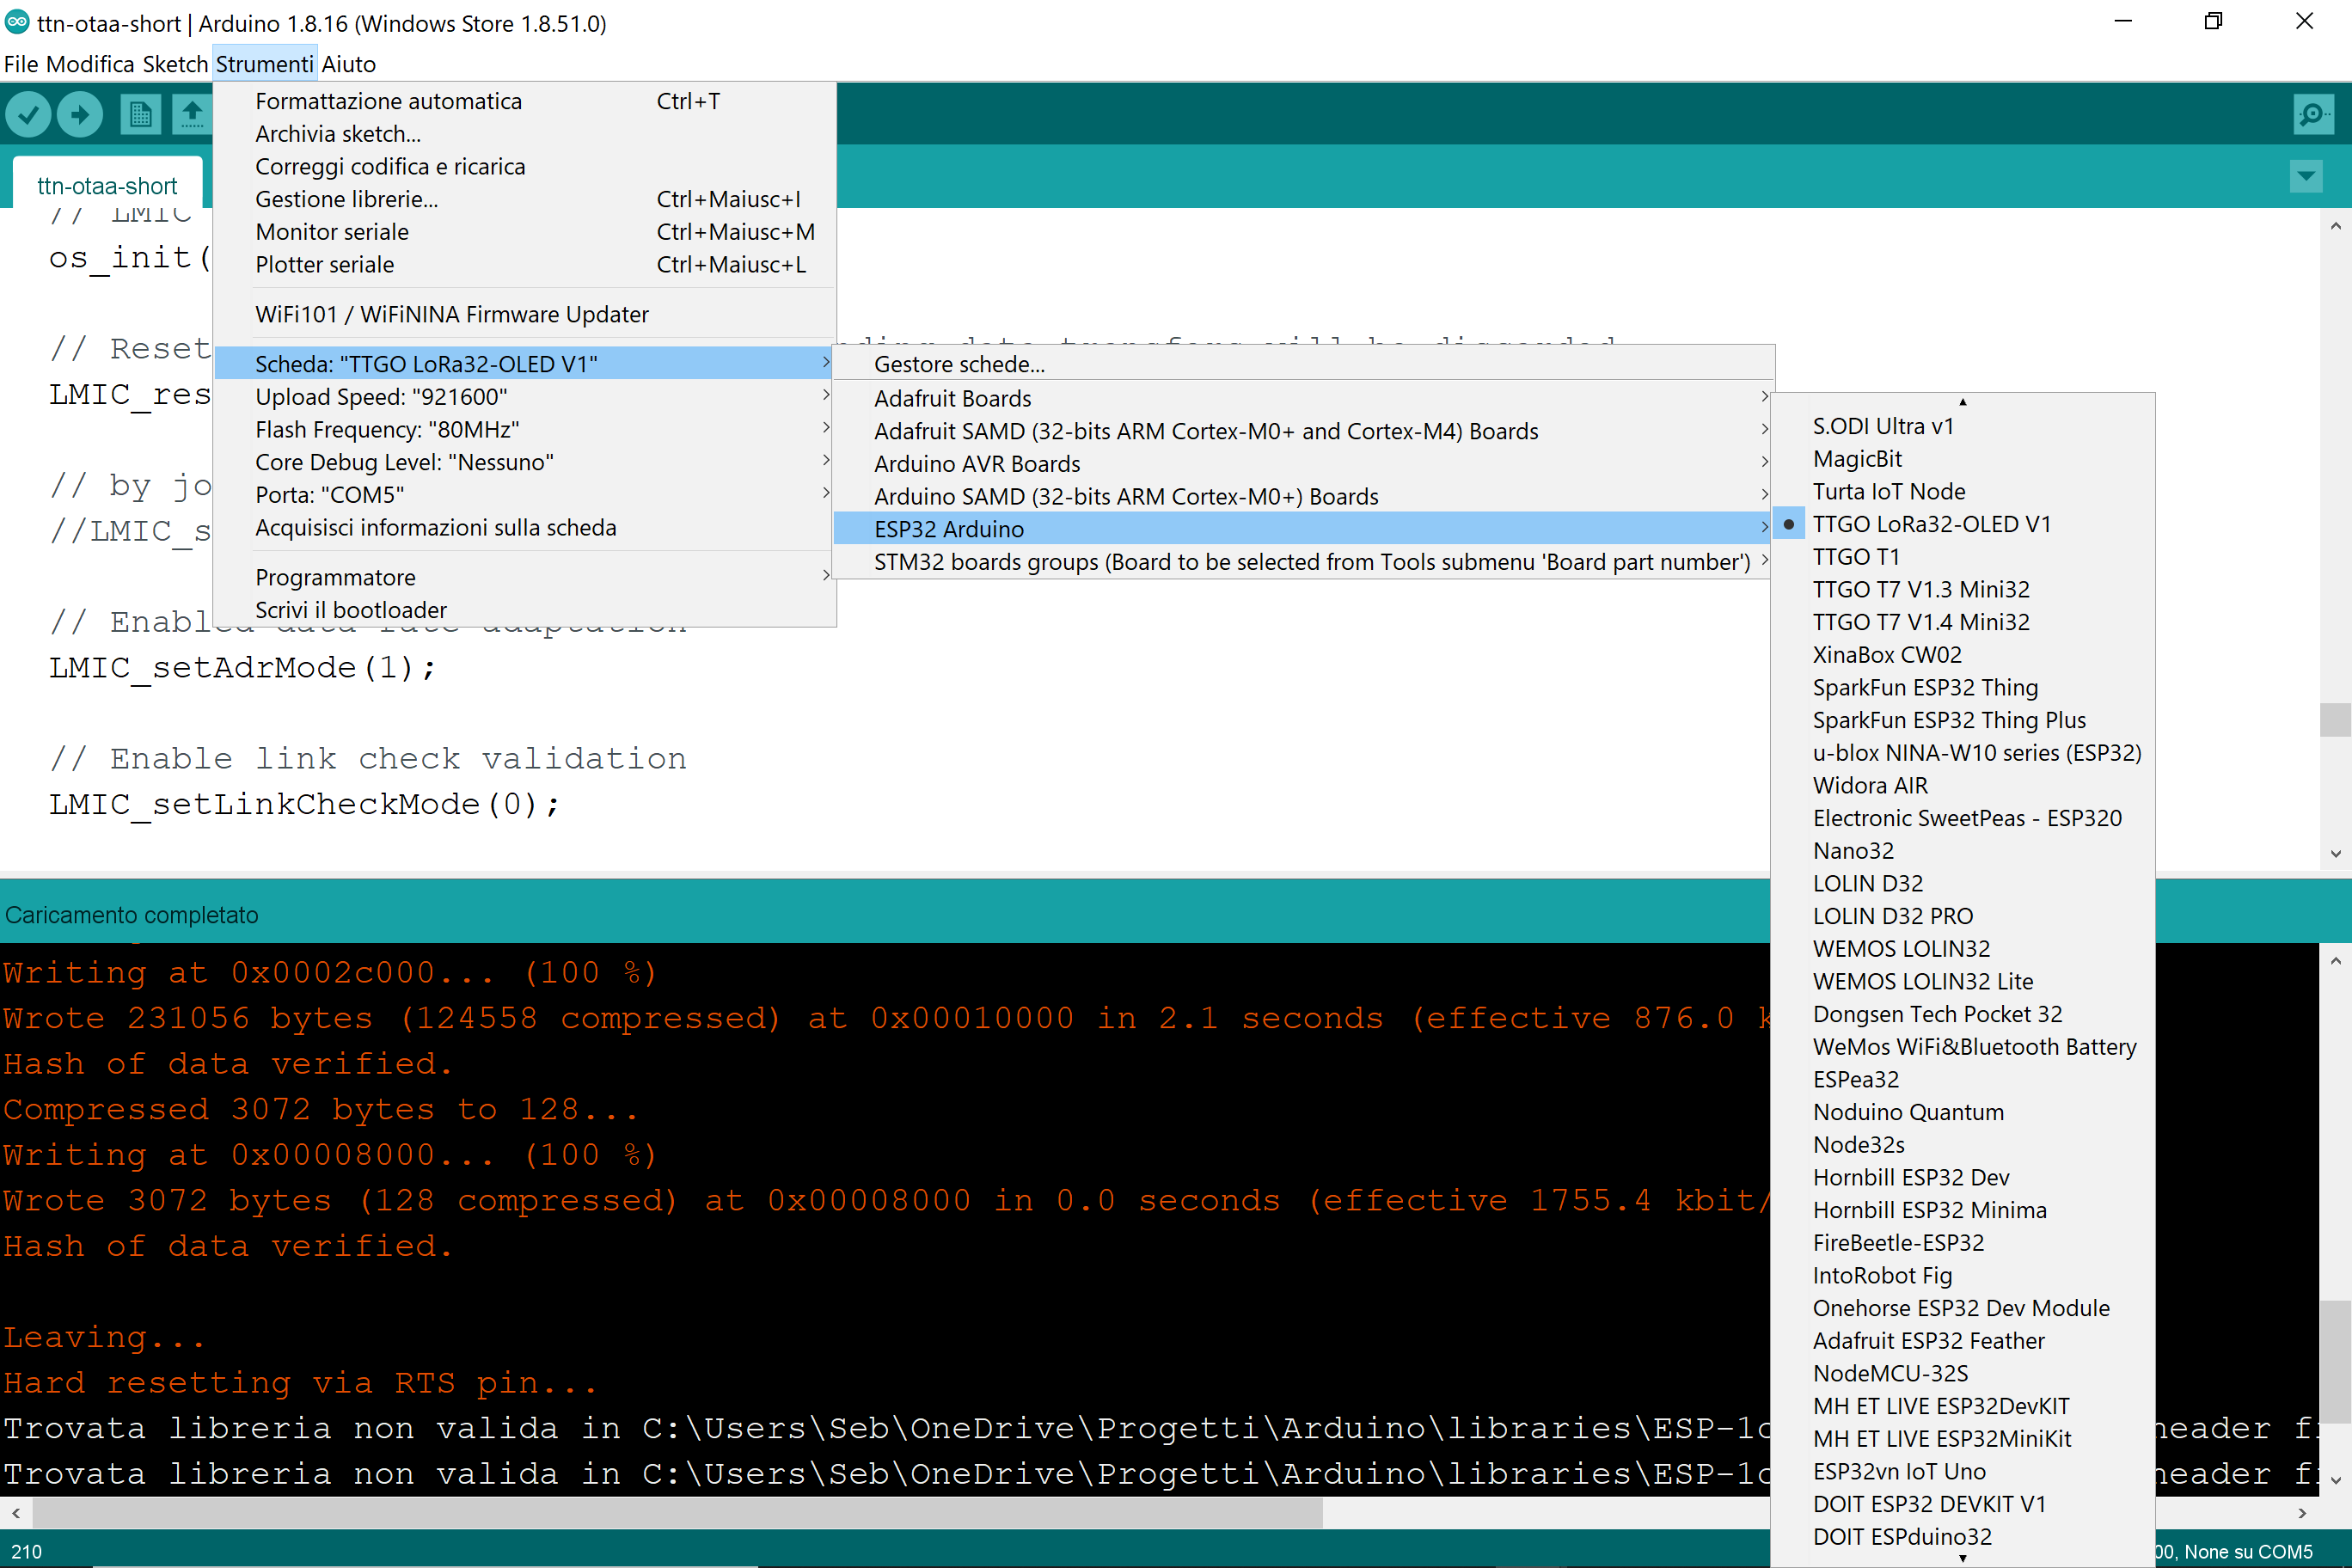
Task: Click the Open sketch upward-arrow icon
Action: (x=191, y=114)
